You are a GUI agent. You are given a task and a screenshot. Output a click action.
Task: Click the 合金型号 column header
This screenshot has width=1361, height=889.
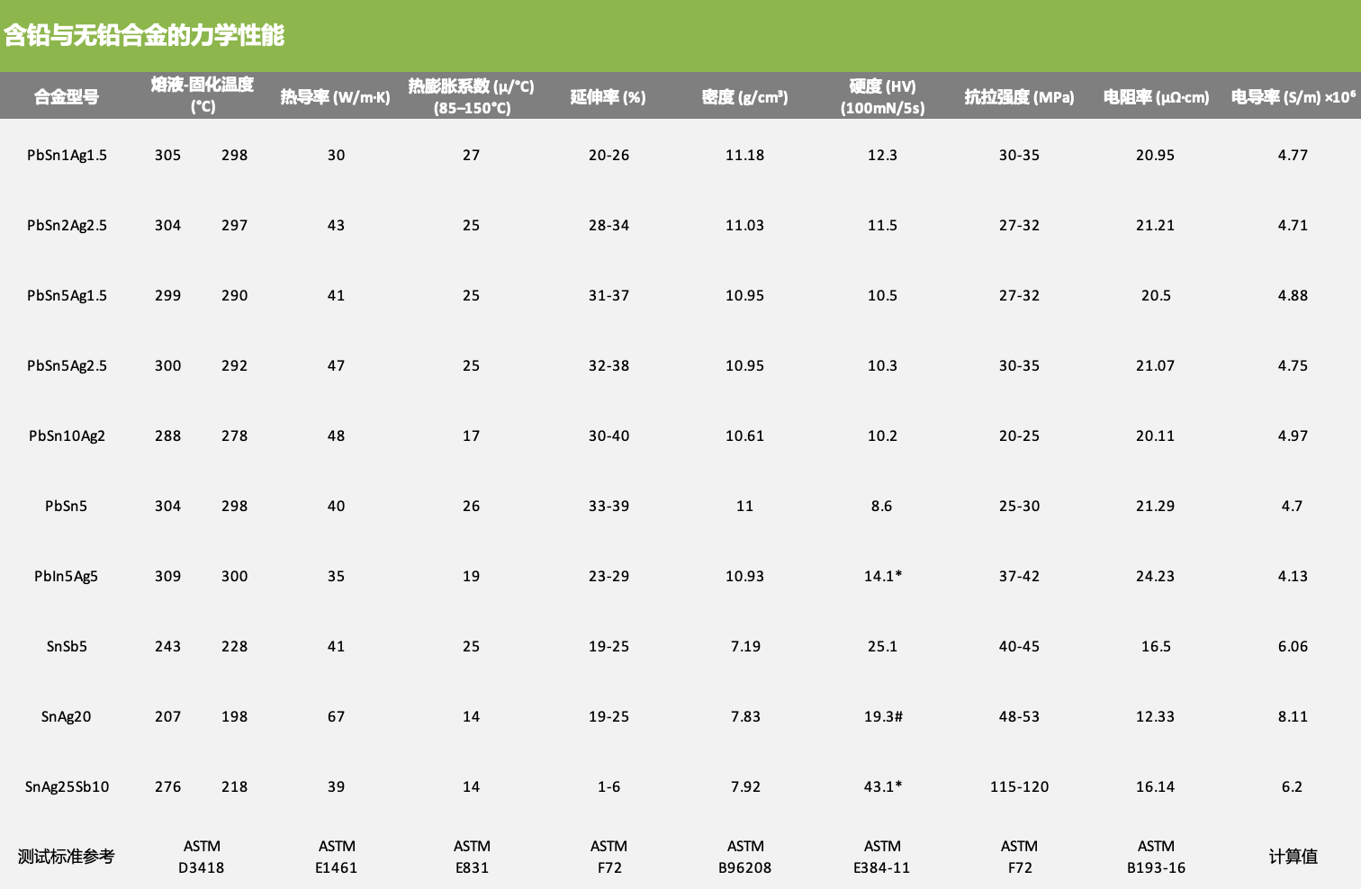point(67,97)
